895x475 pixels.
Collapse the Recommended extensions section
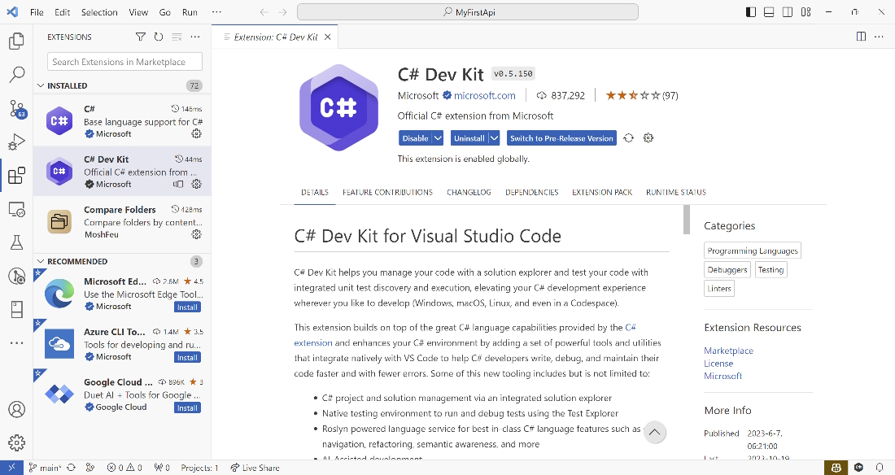coord(41,261)
